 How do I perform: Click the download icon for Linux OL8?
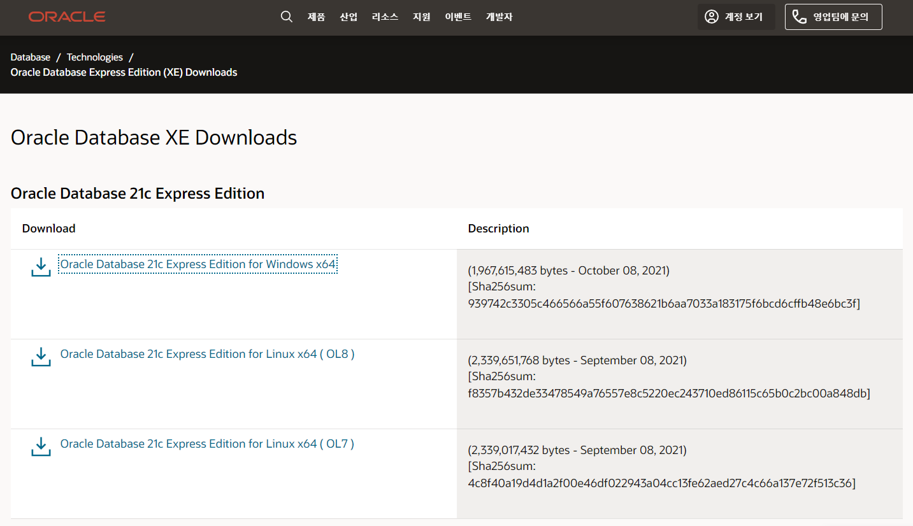(x=41, y=357)
